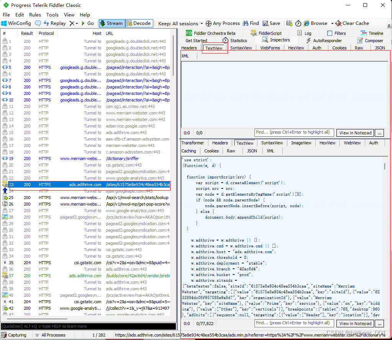Click the Remove X icon
The height and width of the screenshot is (340, 392).
tap(72, 23)
